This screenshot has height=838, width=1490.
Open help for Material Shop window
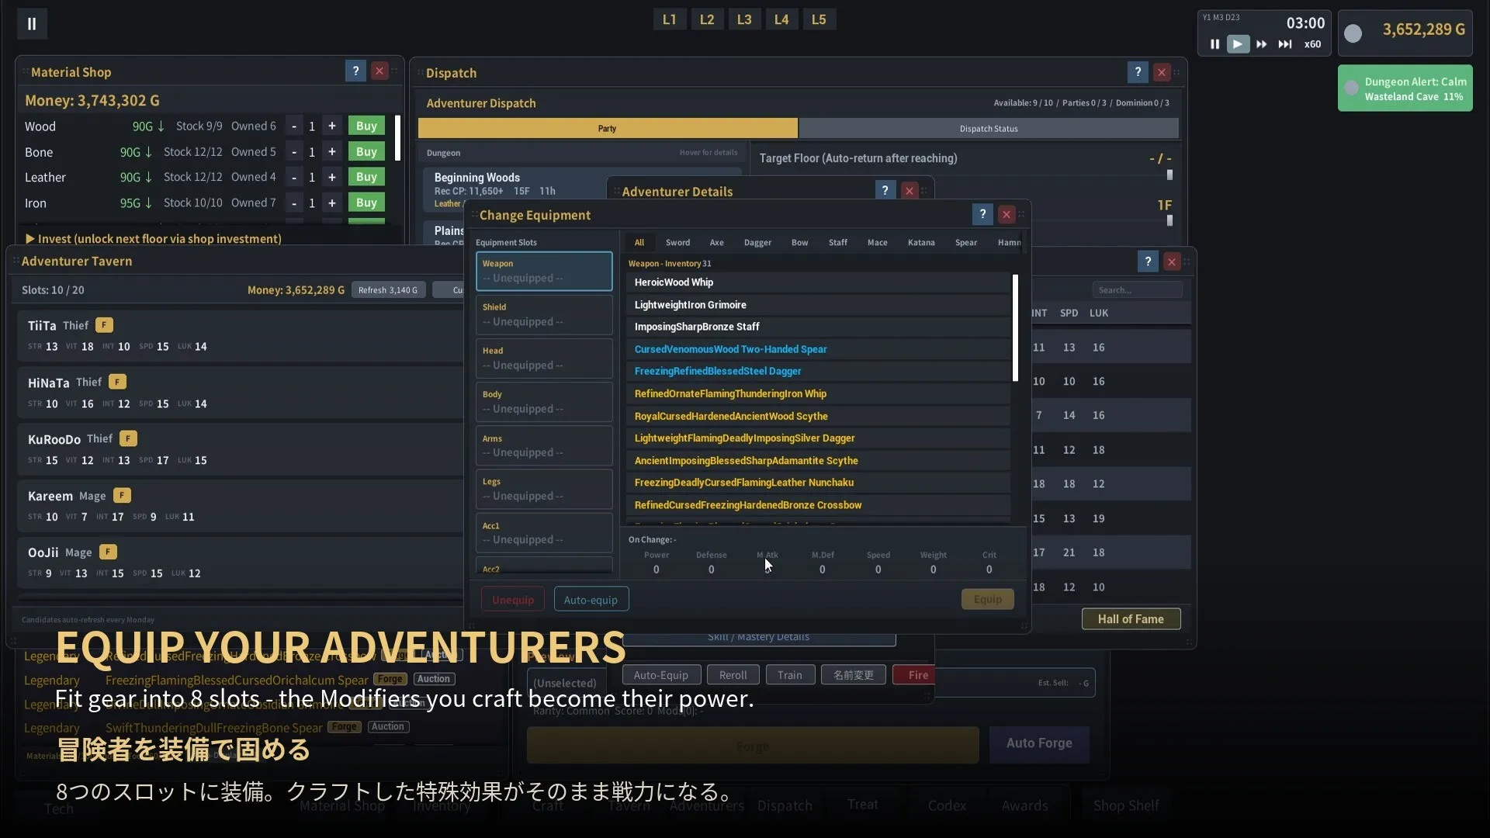(355, 71)
